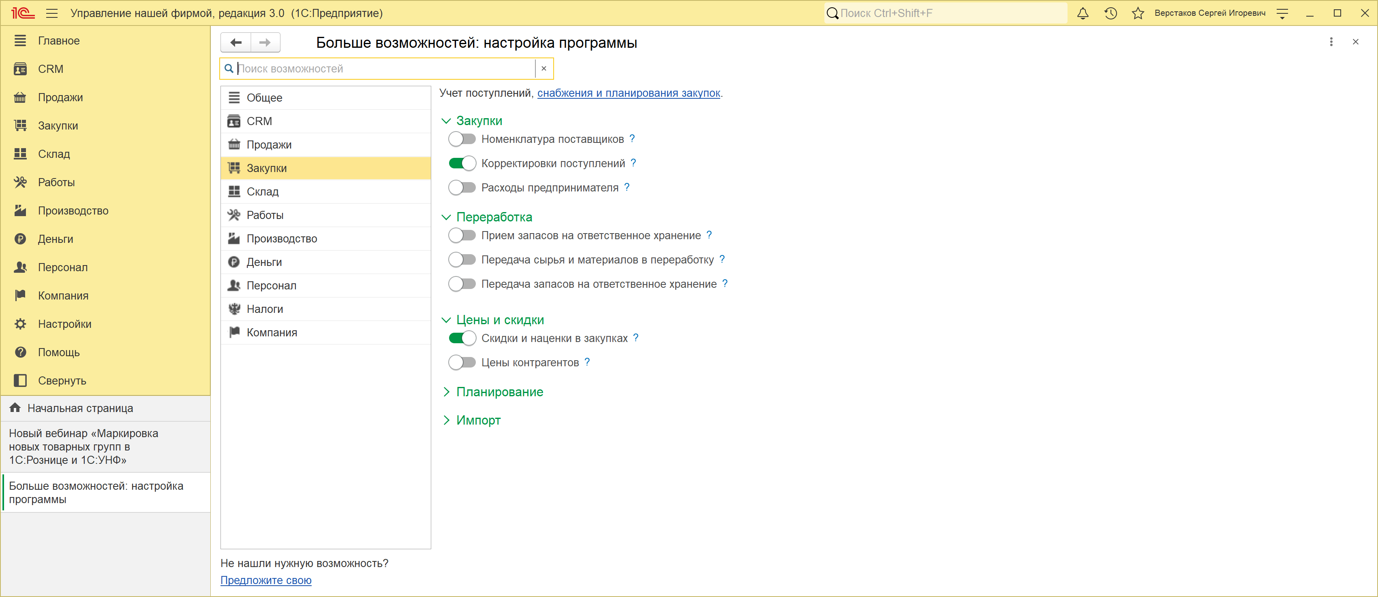Screen dimensions: 1378x597
Task: Click the Продажи basket icon in the left sidebar
Action: point(20,97)
